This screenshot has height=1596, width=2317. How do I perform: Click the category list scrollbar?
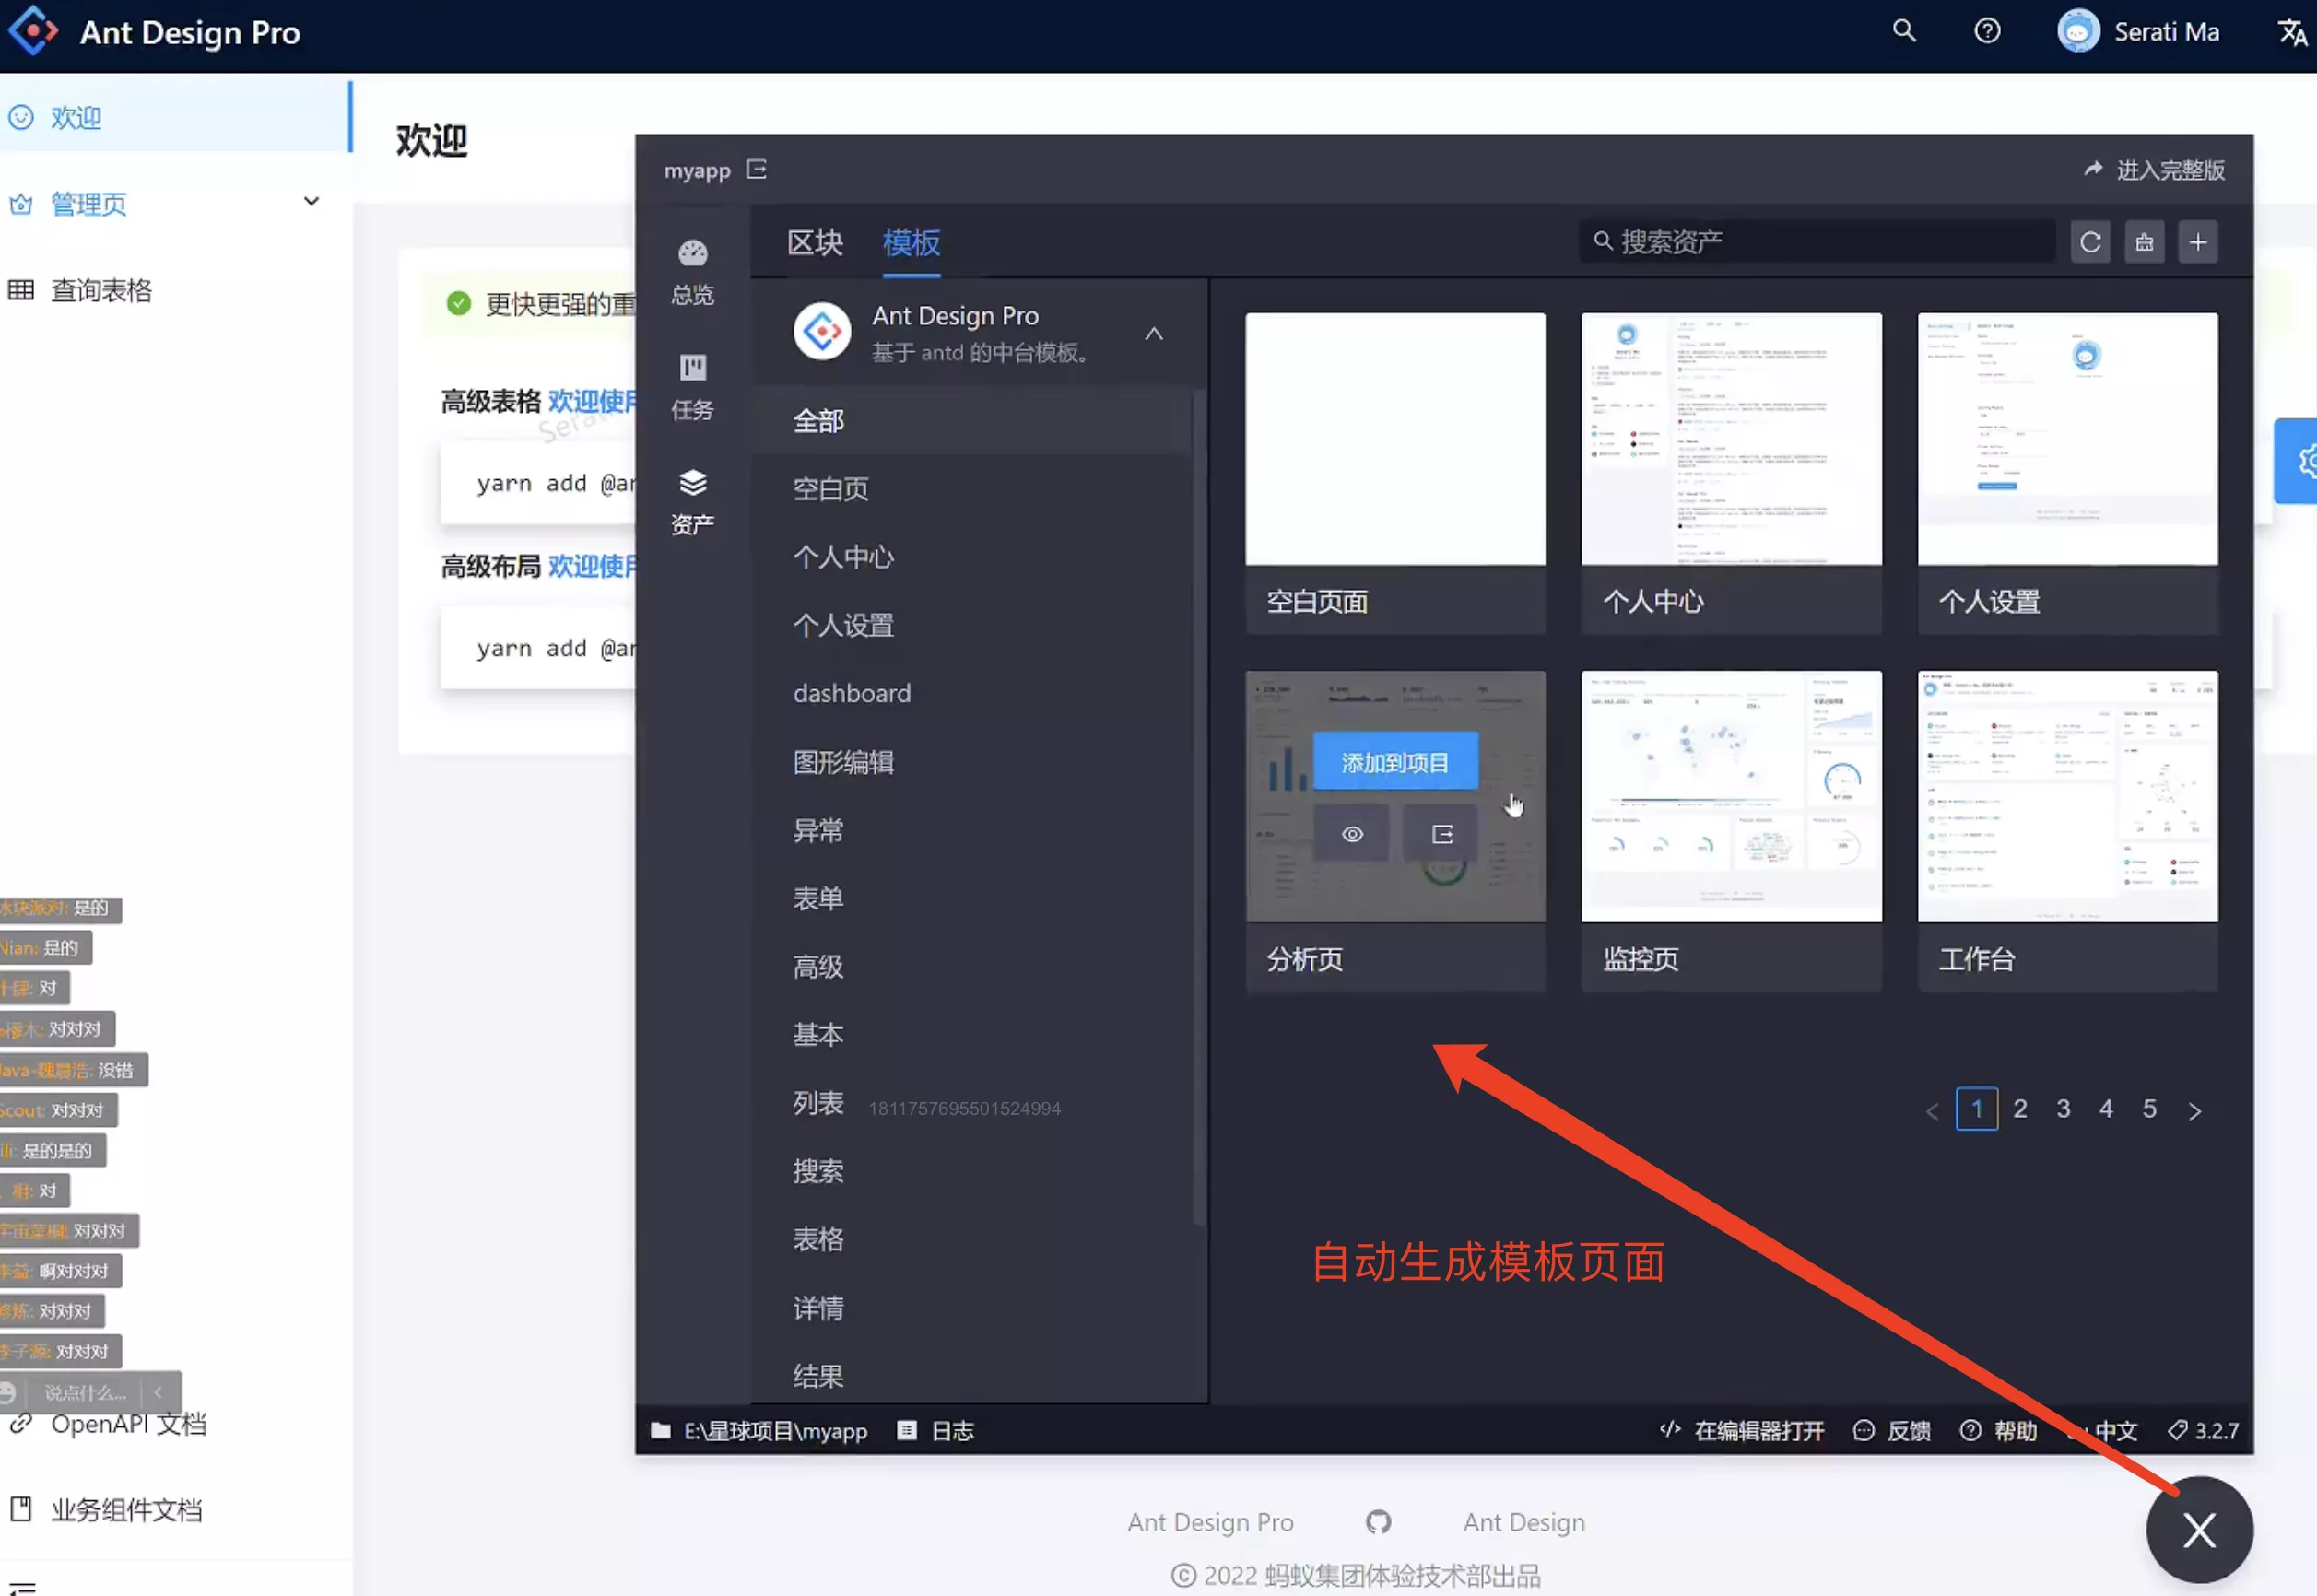pyautogui.click(x=1198, y=806)
